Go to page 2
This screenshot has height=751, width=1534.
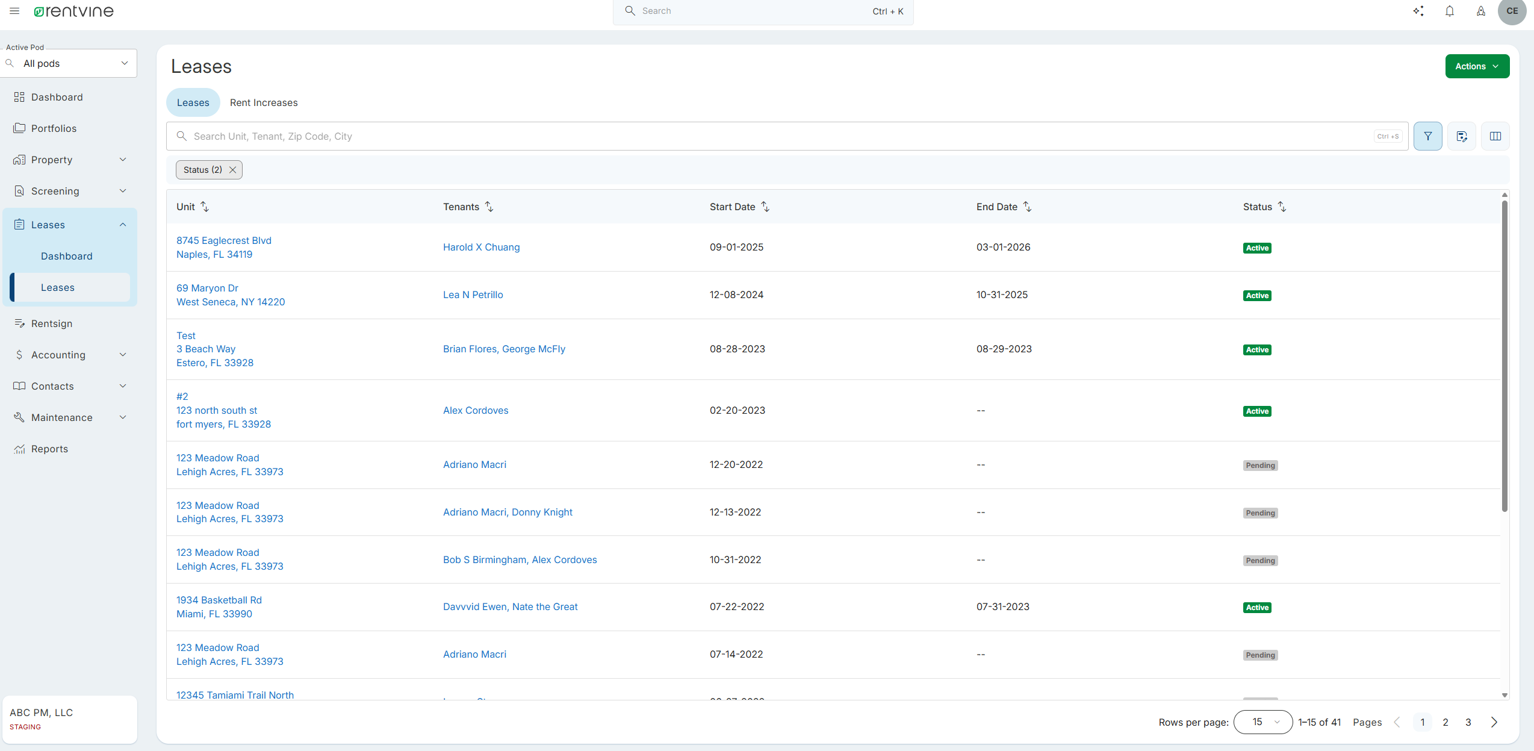point(1445,721)
